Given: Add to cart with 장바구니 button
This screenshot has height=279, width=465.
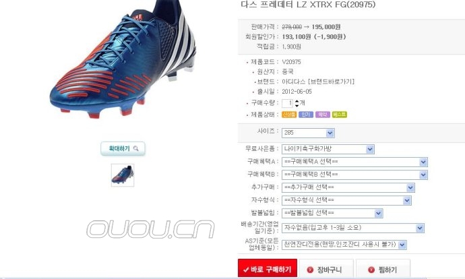Looking at the screenshot, I should pos(326,269).
